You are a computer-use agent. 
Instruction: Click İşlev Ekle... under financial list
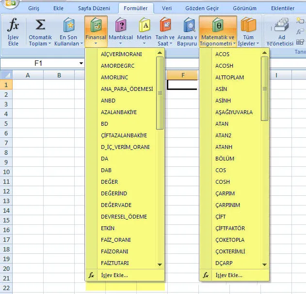(114, 275)
